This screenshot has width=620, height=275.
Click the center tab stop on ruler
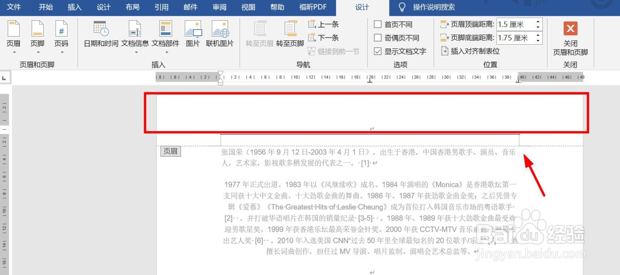pos(370,81)
